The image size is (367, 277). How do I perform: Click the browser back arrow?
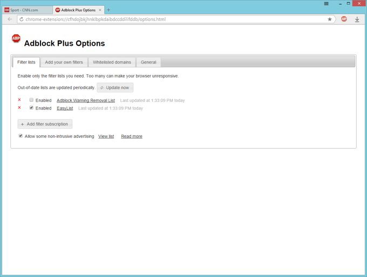(10, 19)
